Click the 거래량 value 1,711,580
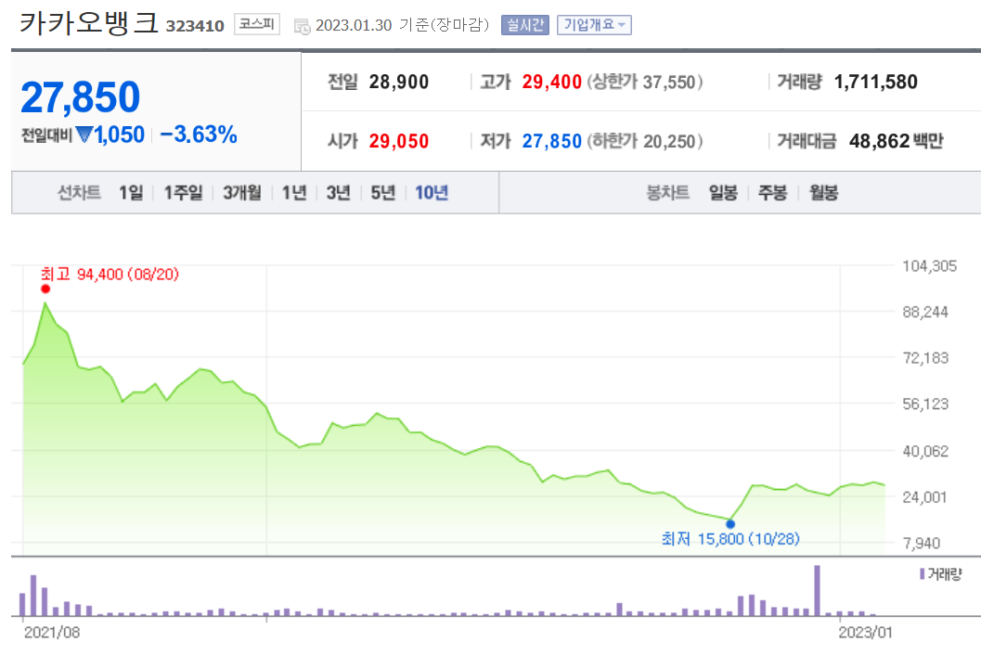This screenshot has width=981, height=655. (876, 82)
